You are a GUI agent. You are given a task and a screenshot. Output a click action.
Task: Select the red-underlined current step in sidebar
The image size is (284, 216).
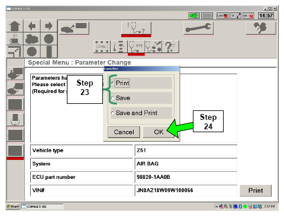coord(15,151)
